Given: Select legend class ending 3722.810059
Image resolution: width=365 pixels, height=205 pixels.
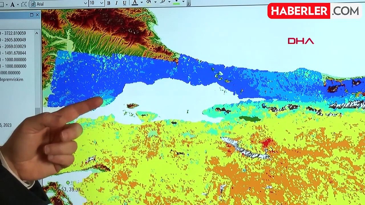Looking at the screenshot, I should click(13, 33).
